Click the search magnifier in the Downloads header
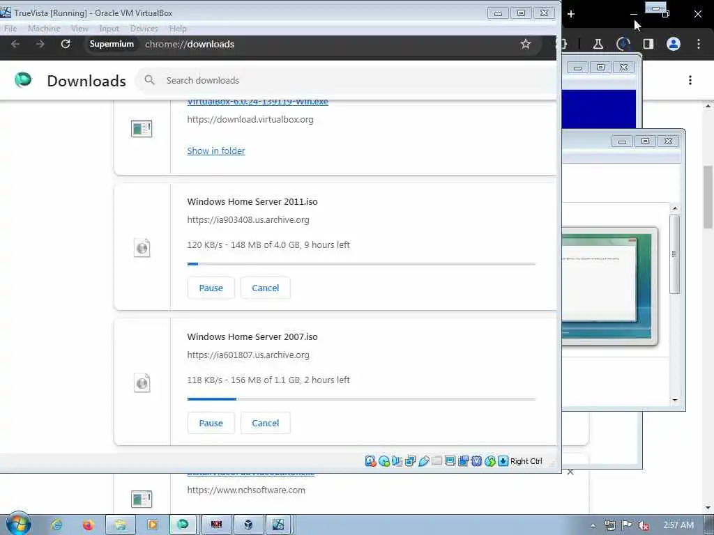The image size is (714, 535). (149, 80)
